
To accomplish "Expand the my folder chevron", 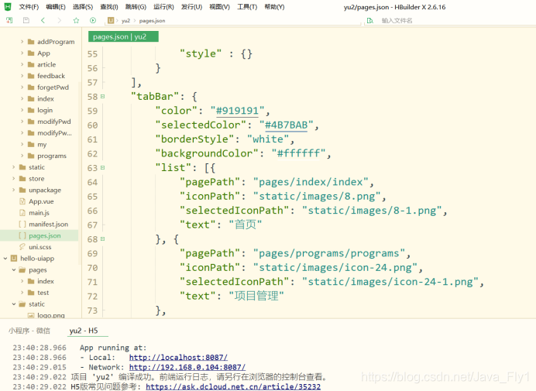I will pos(22,144).
